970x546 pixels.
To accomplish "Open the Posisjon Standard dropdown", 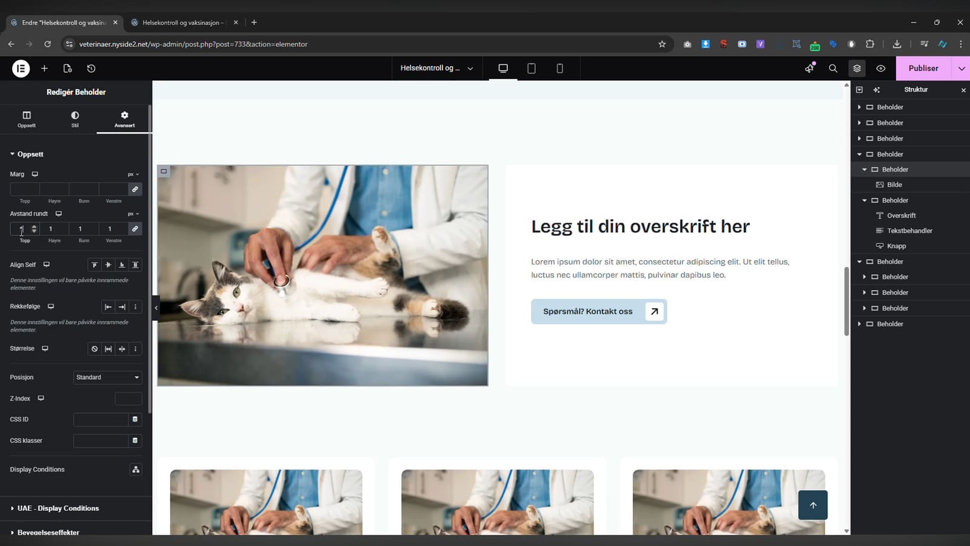I will coord(107,377).
